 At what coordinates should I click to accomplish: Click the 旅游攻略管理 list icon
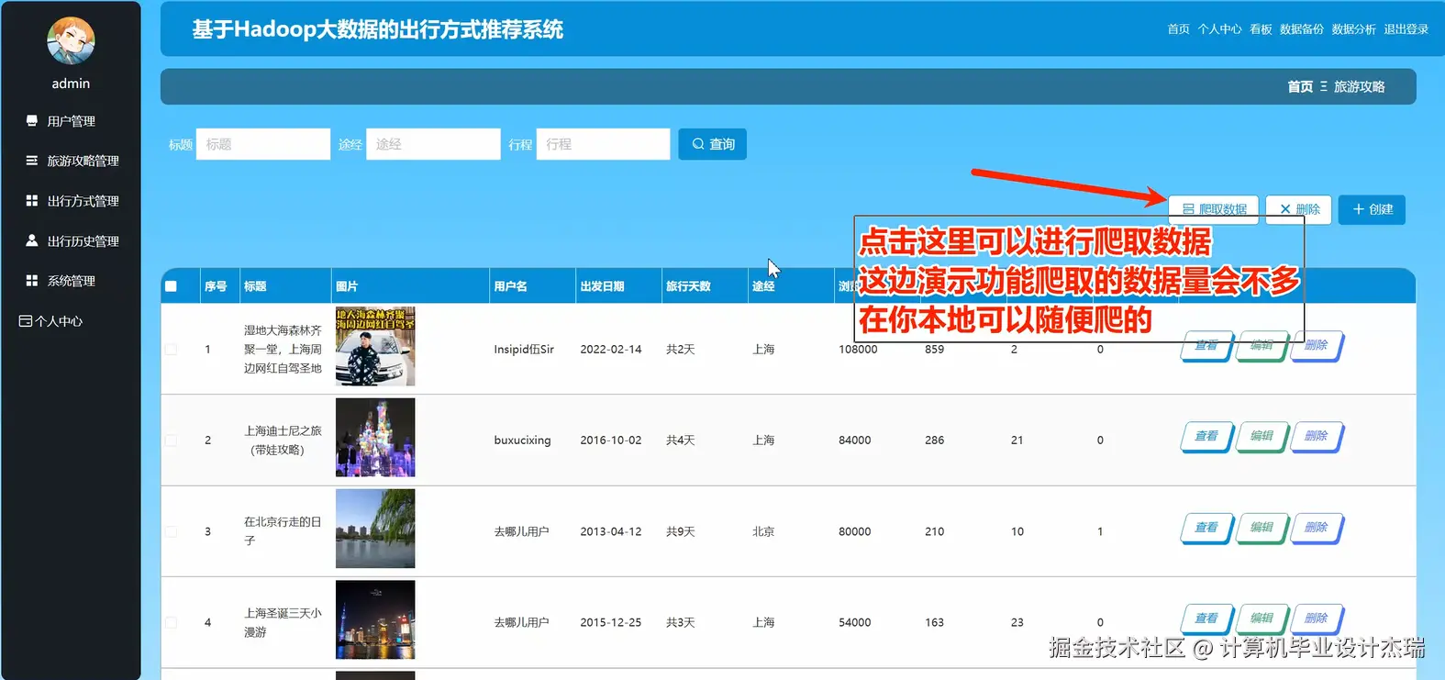[x=32, y=161]
